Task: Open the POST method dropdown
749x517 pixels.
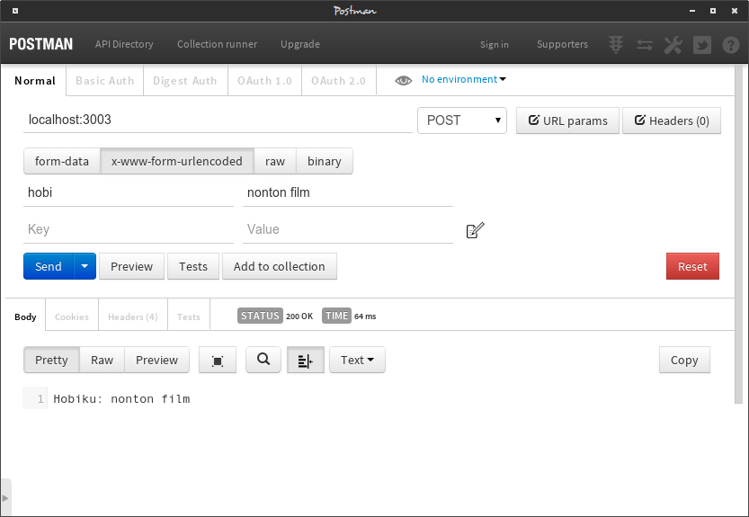Action: 462,120
